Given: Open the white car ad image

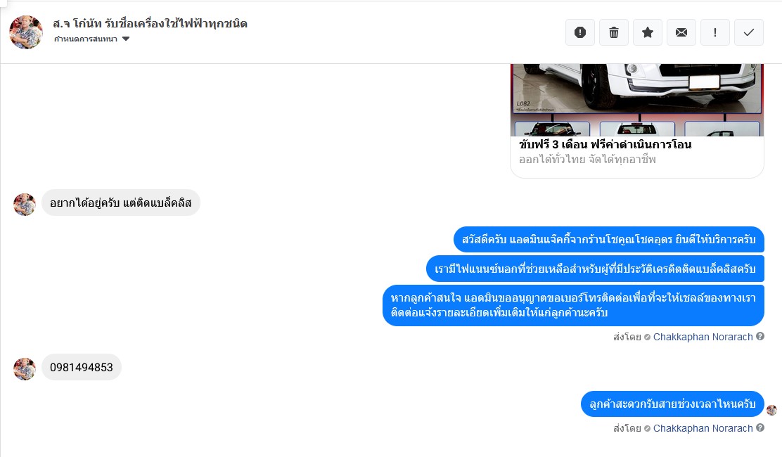Looking at the screenshot, I should pyautogui.click(x=637, y=100).
